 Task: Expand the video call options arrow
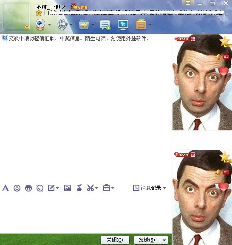coord(49,25)
